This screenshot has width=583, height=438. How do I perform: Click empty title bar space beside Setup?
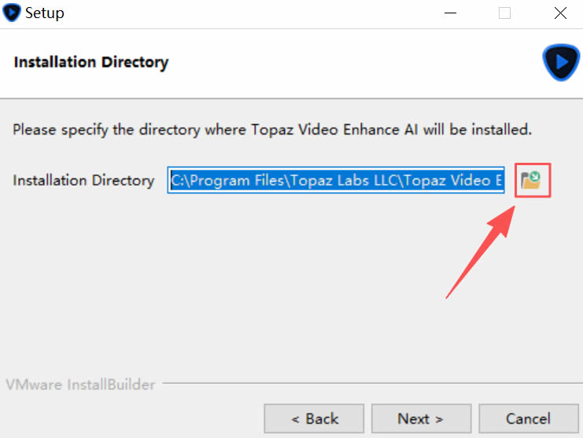pyautogui.click(x=236, y=13)
